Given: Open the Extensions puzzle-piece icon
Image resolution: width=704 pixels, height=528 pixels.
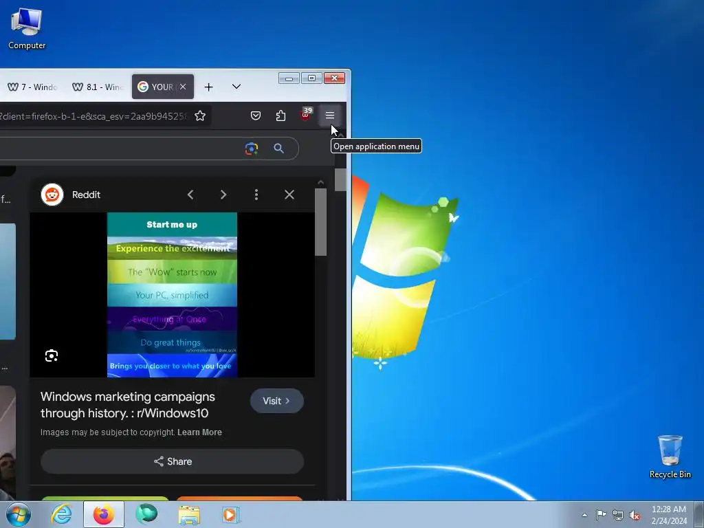Looking at the screenshot, I should (280, 115).
